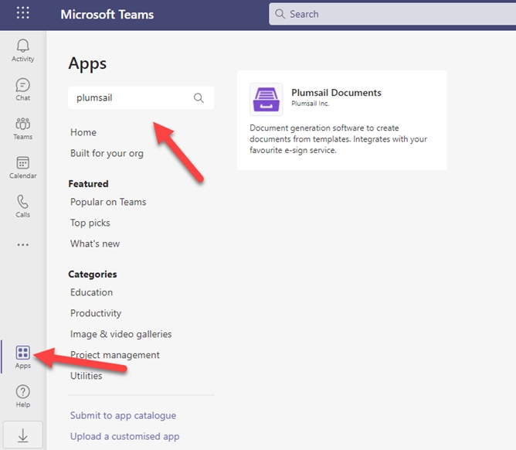Focus the top Search bar field

pos(392,14)
